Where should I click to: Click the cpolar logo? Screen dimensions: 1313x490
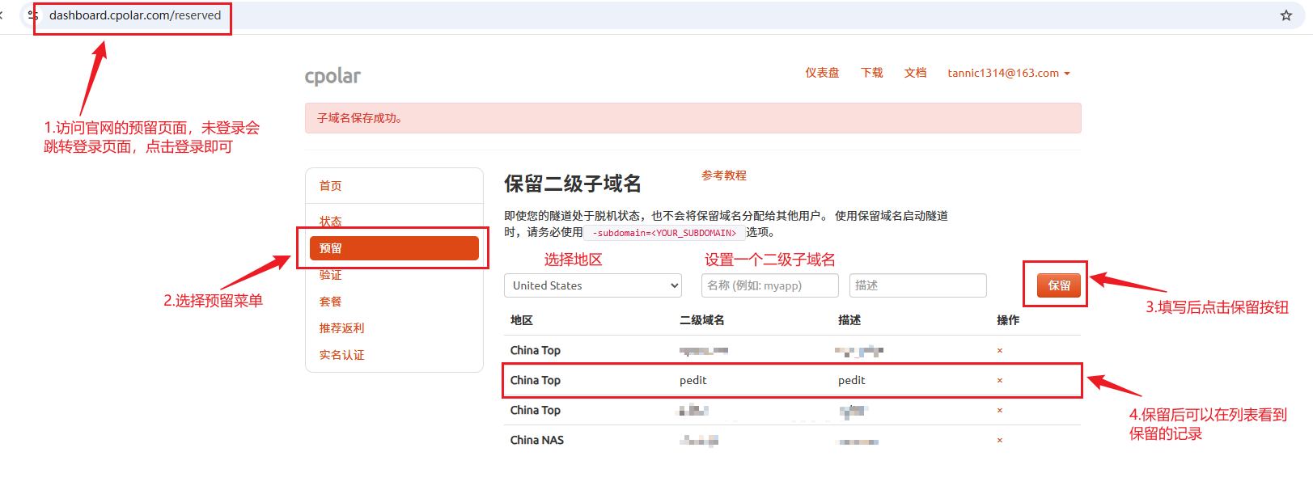pyautogui.click(x=332, y=76)
